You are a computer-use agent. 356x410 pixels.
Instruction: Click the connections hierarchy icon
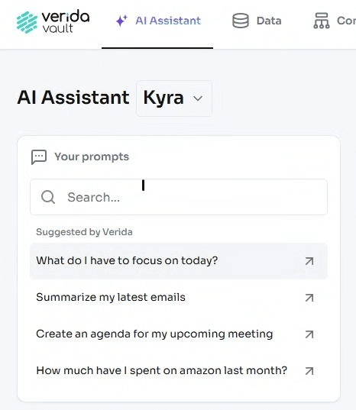coord(321,21)
